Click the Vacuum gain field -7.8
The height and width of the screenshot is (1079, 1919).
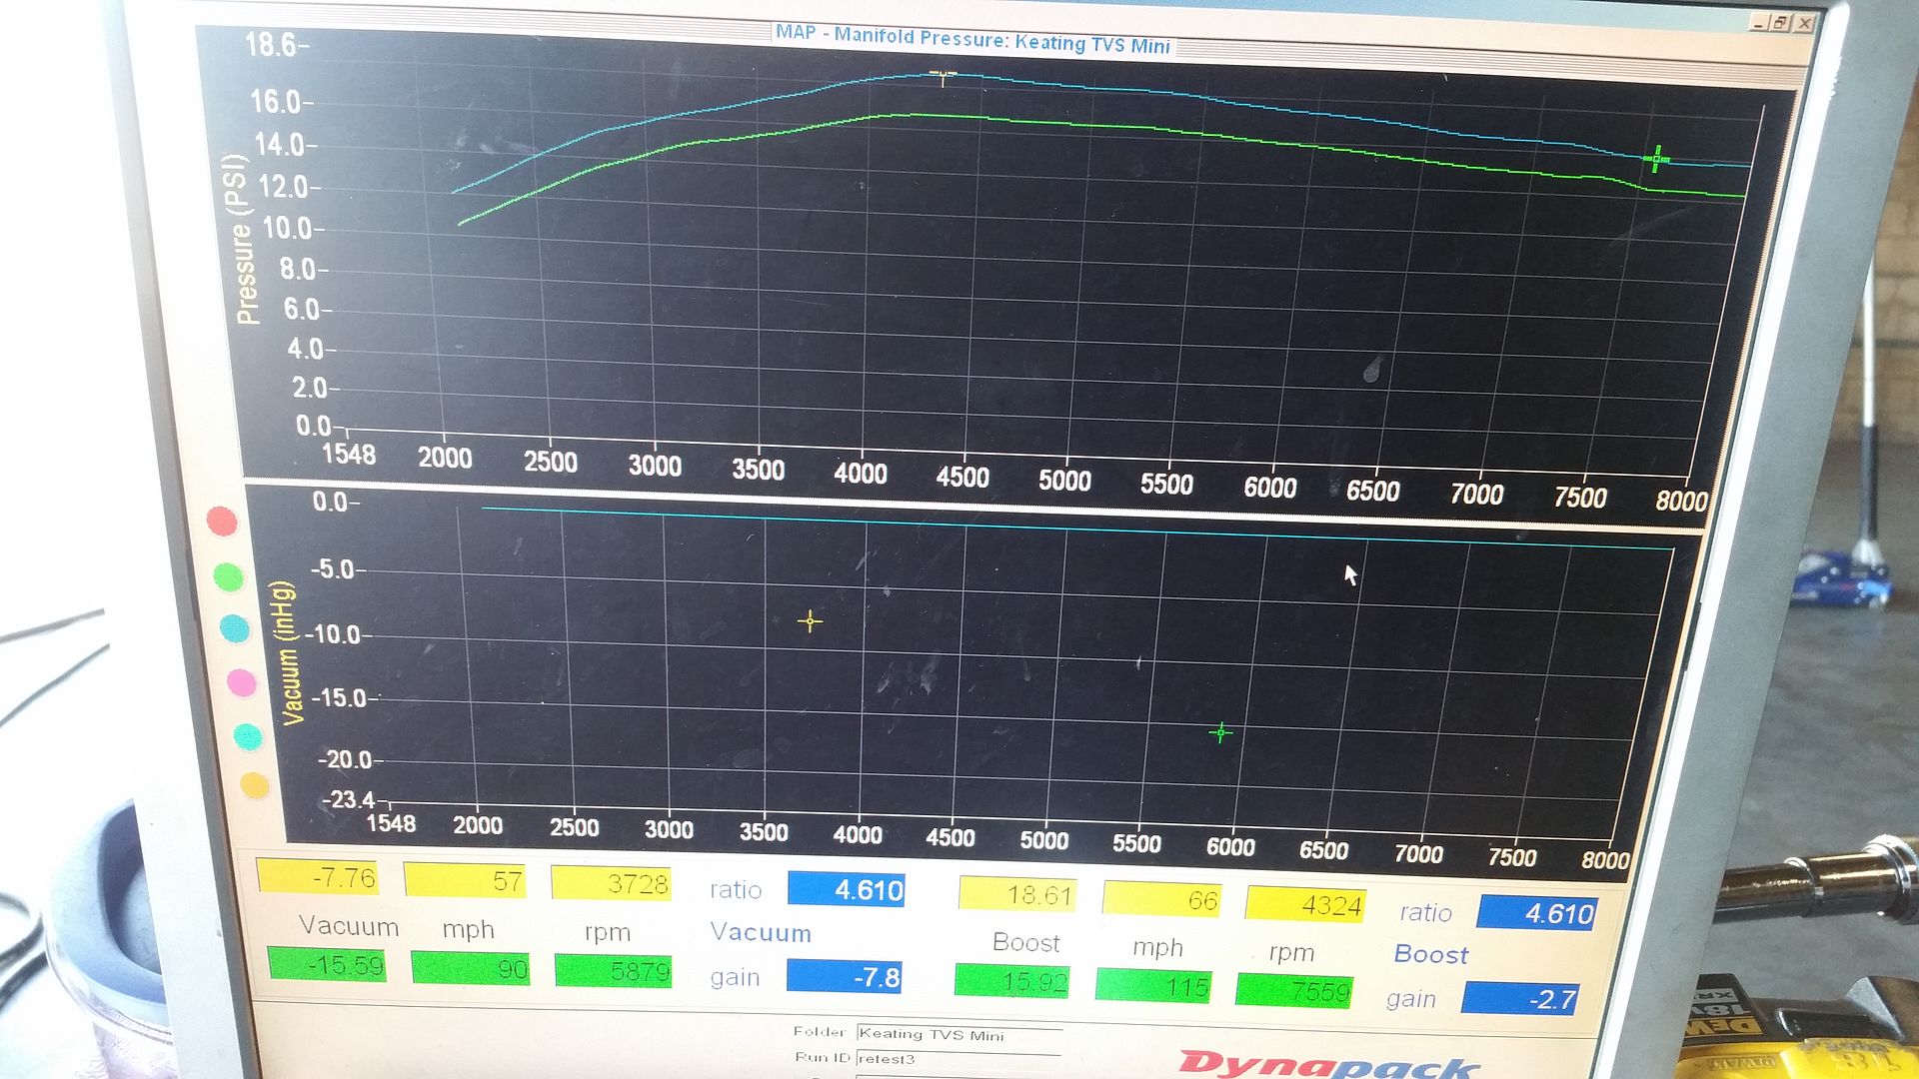click(845, 976)
